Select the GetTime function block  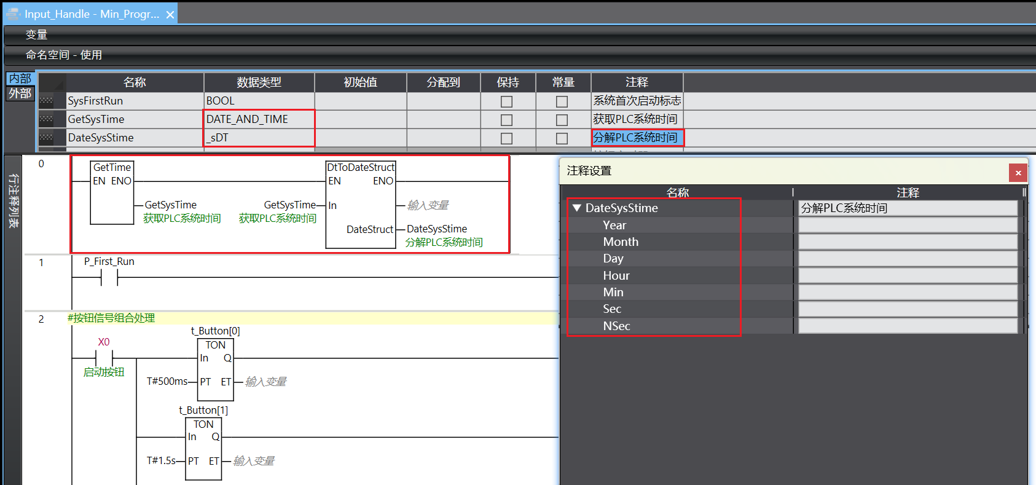[x=112, y=192]
